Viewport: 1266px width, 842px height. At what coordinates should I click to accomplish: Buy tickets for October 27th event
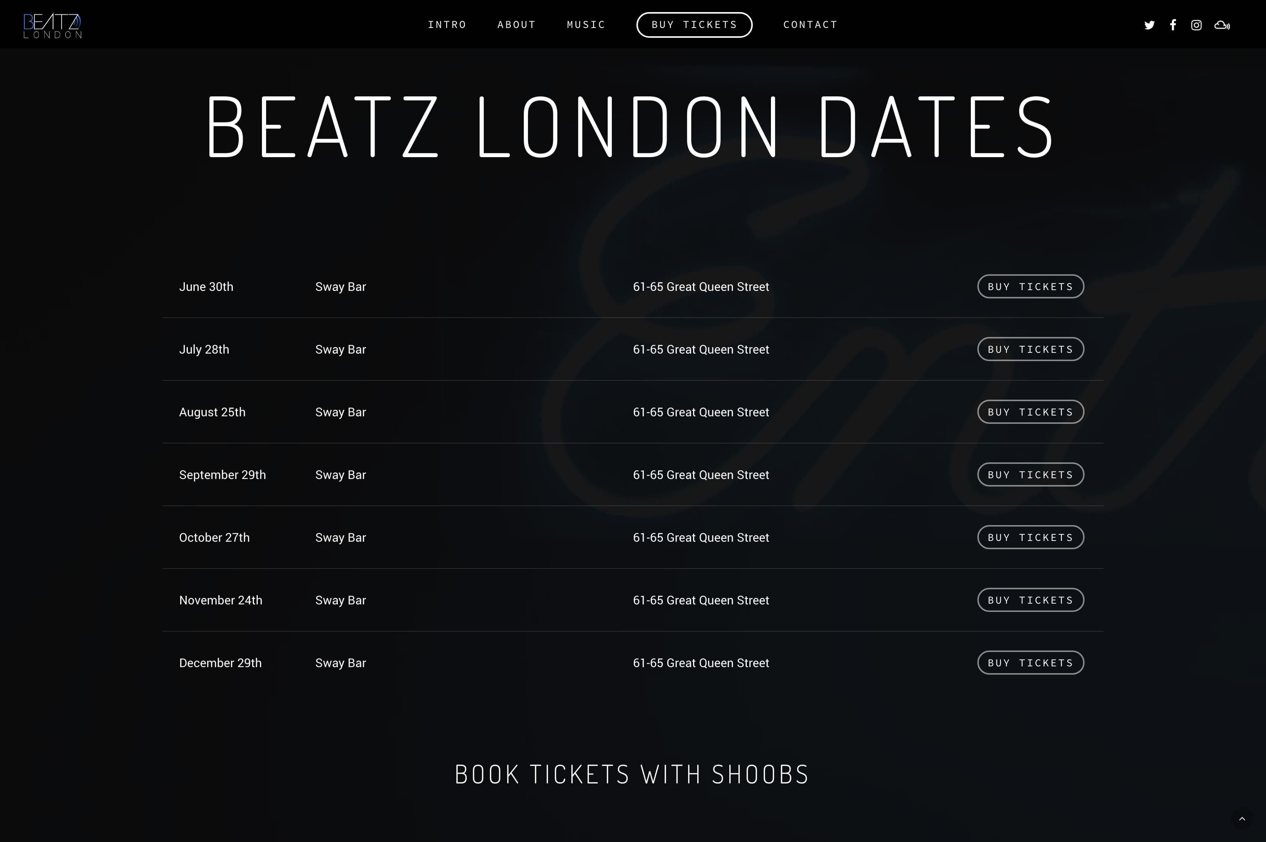[x=1030, y=538]
